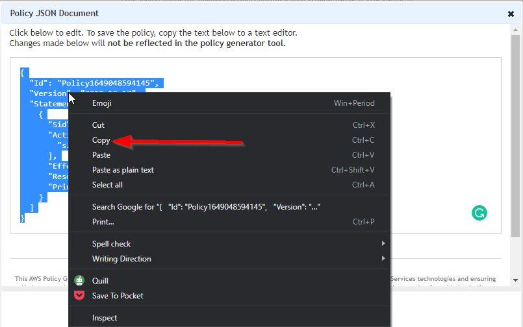Viewport: 523px width, 327px height.
Task: Search Google for the selected policy text
Action: point(229,207)
